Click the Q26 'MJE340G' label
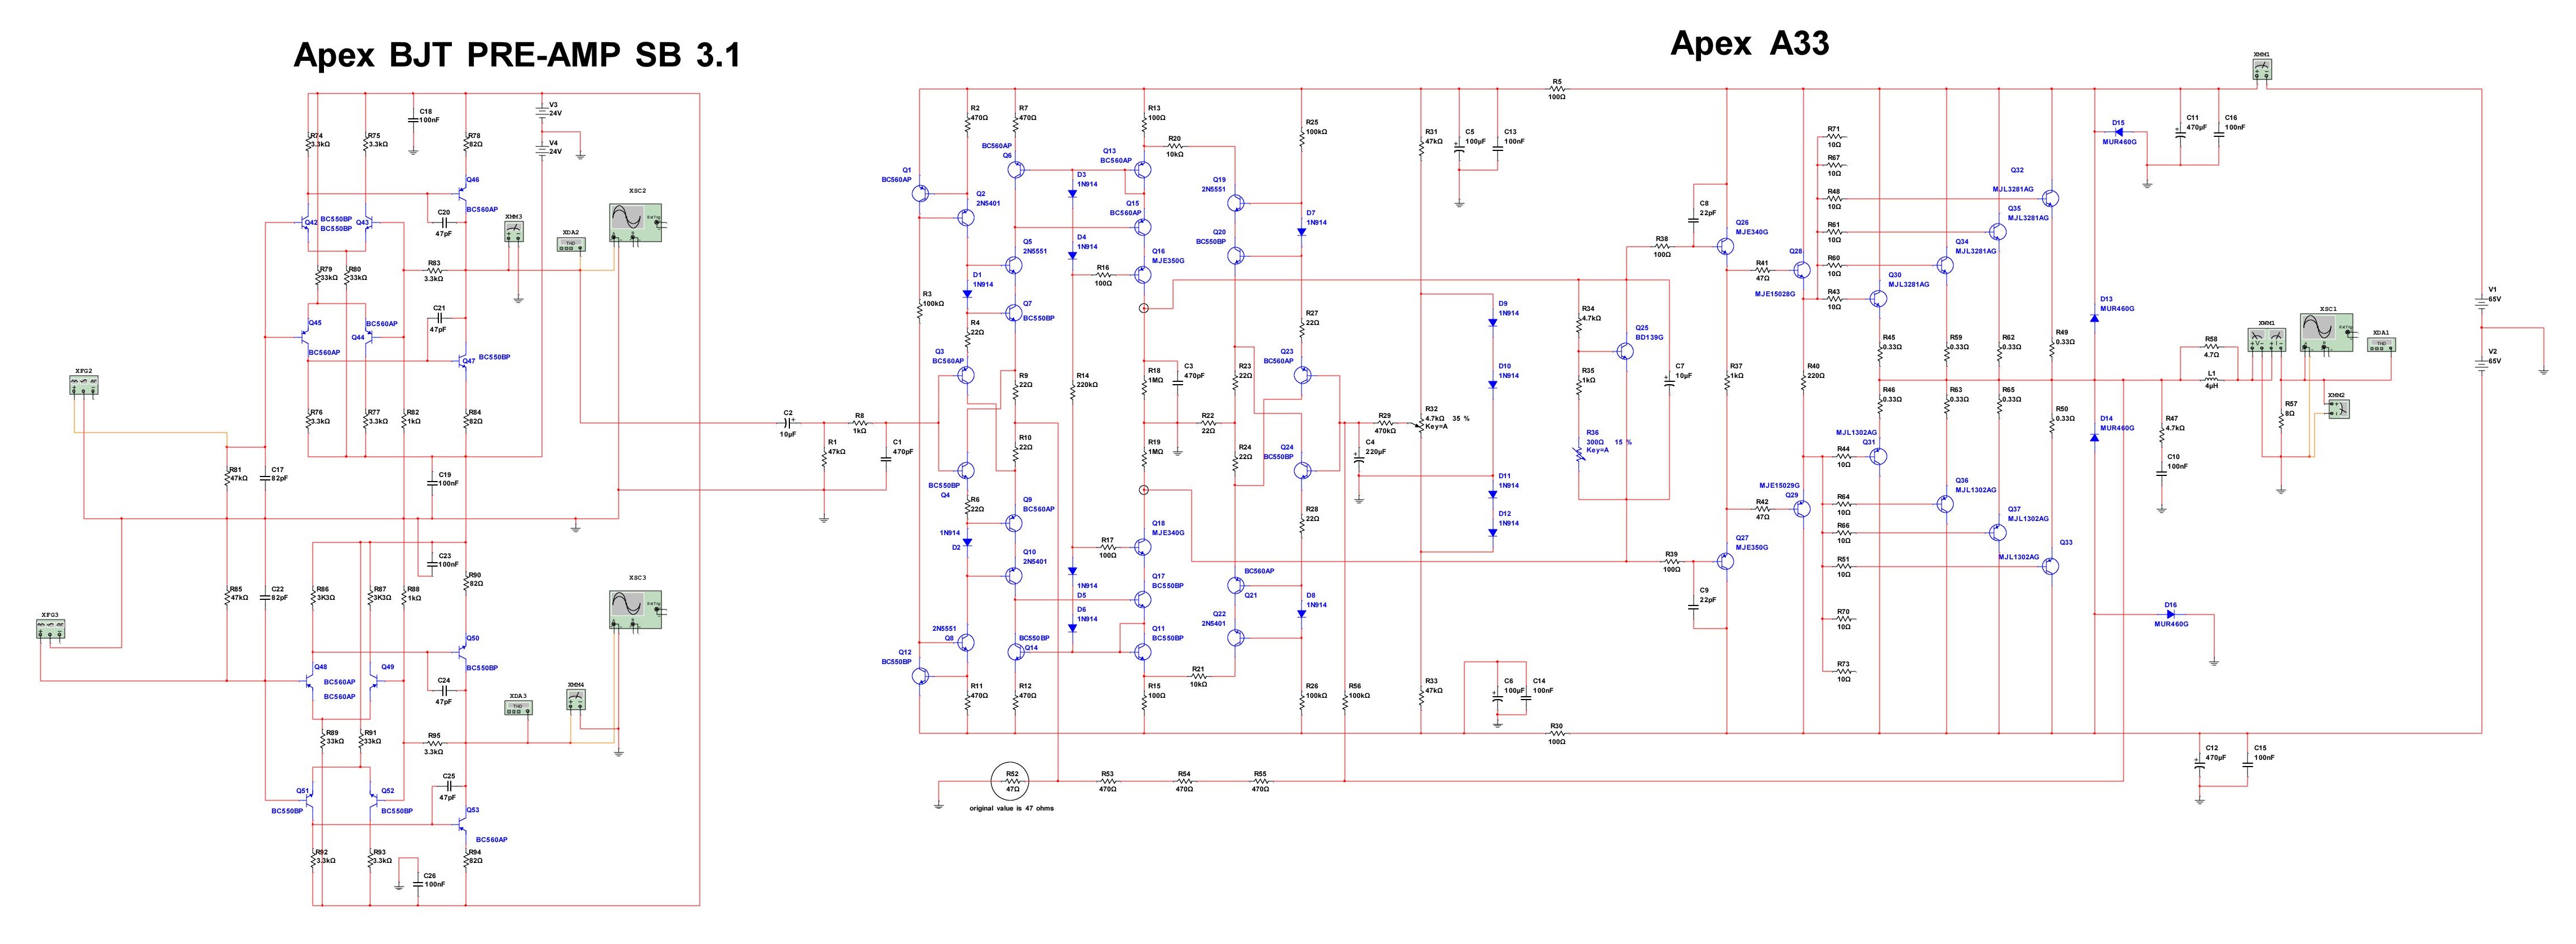2576x944 pixels. click(1752, 231)
